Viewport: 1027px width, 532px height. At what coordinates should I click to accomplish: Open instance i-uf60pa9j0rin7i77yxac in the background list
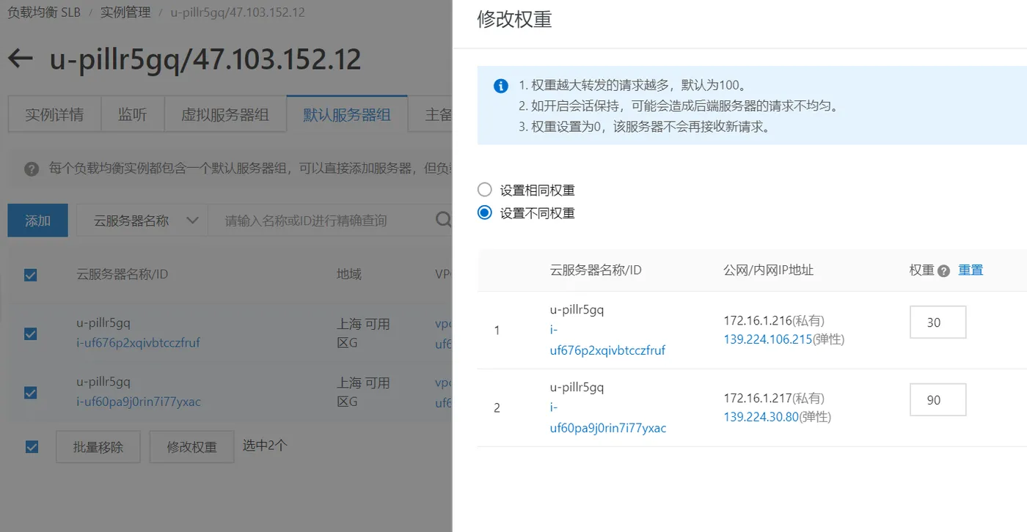[139, 402]
